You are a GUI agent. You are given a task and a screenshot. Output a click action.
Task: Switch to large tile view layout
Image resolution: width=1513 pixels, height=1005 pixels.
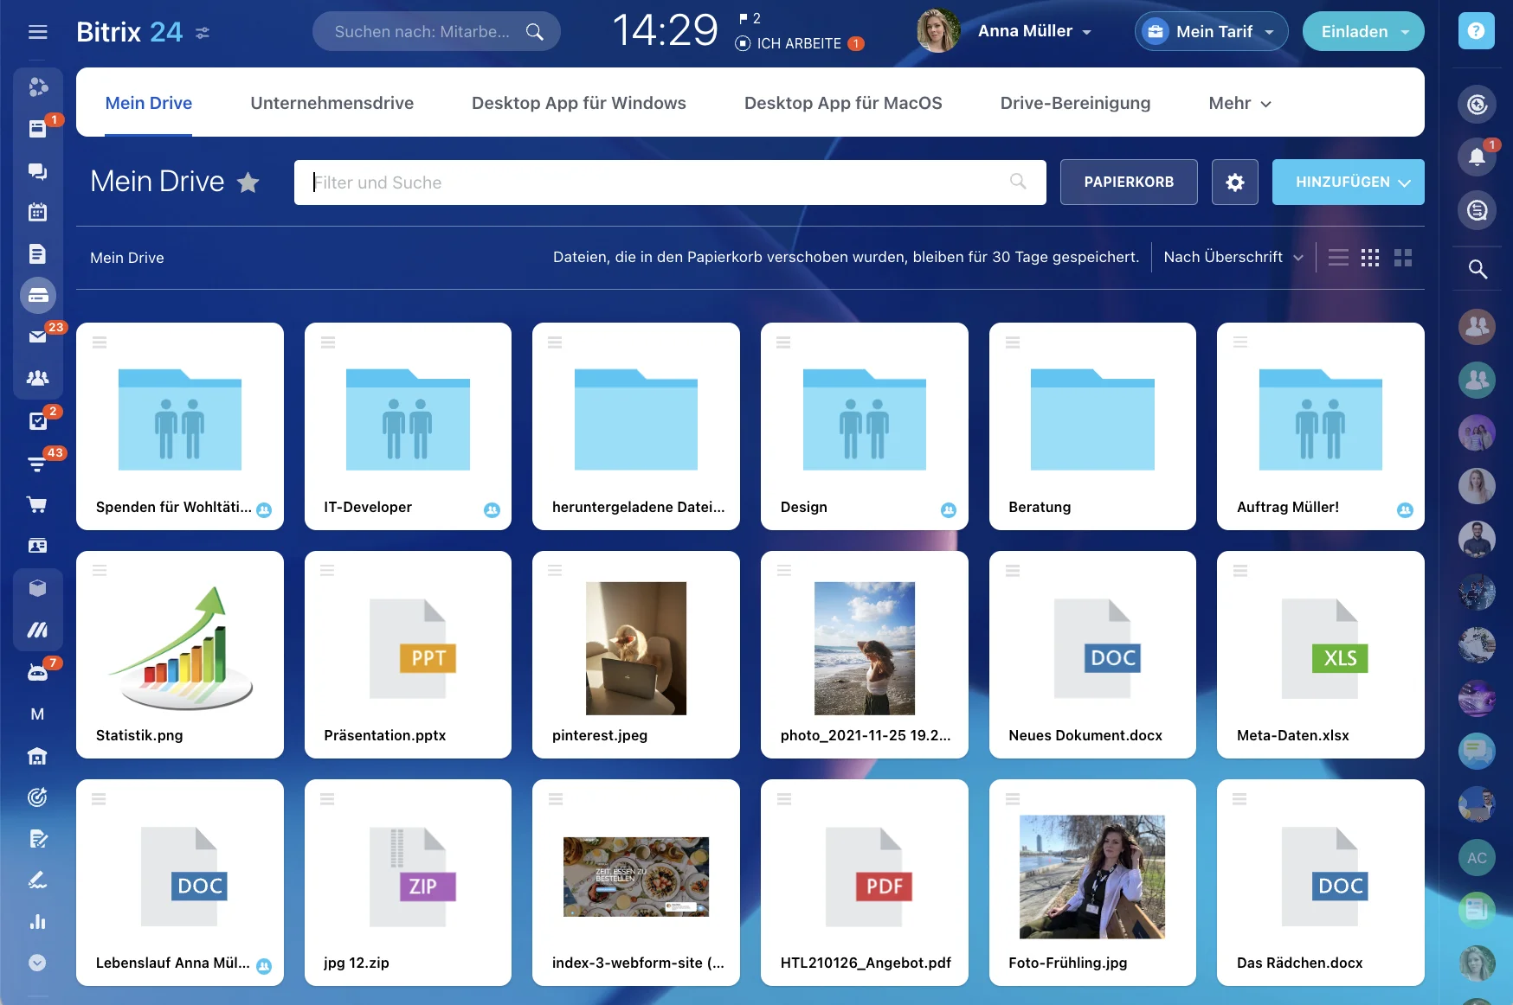tap(1404, 257)
